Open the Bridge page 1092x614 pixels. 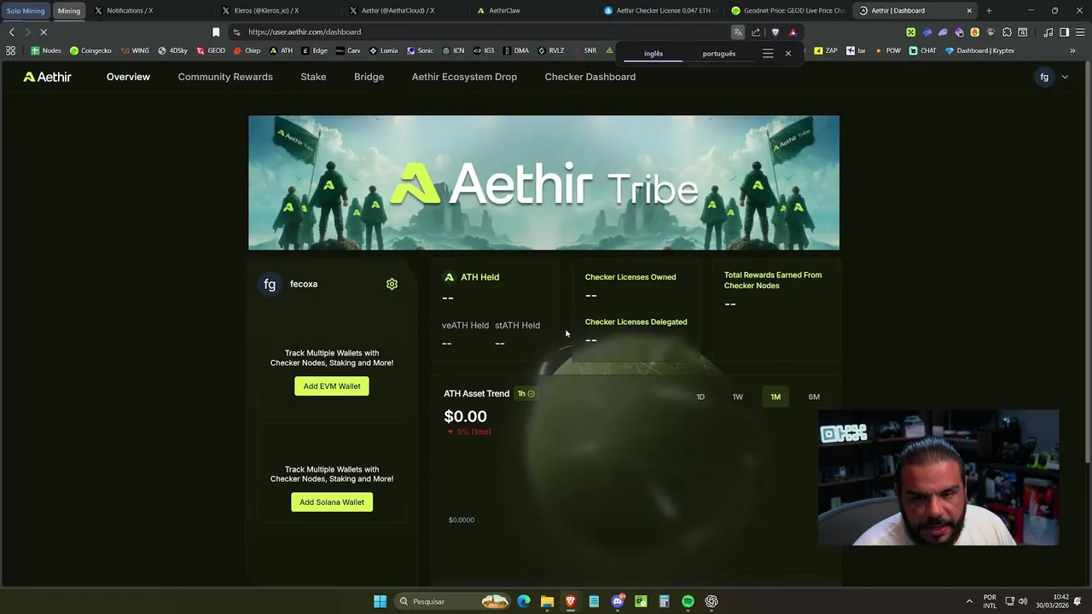click(x=369, y=77)
